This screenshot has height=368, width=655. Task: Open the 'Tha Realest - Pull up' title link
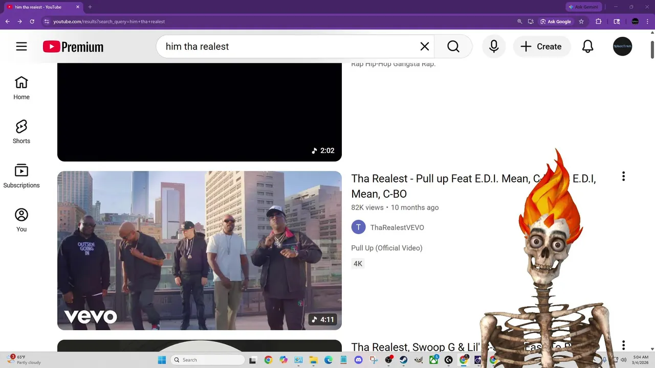[x=473, y=186]
